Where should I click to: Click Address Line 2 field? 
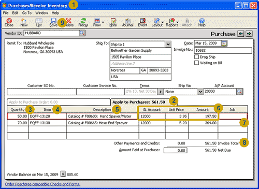(x=140, y=64)
